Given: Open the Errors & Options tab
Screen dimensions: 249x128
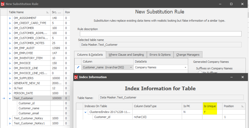Looking at the screenshot, I should click(x=160, y=55).
